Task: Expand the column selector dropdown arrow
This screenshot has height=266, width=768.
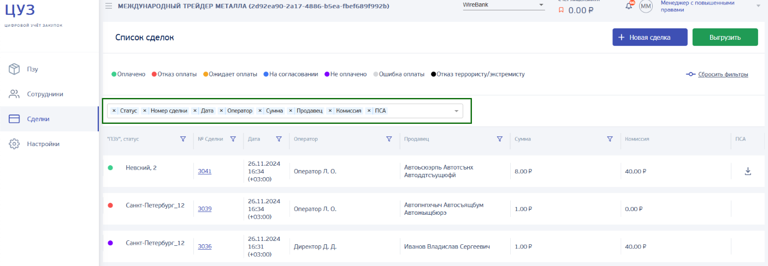Action: [x=457, y=111]
